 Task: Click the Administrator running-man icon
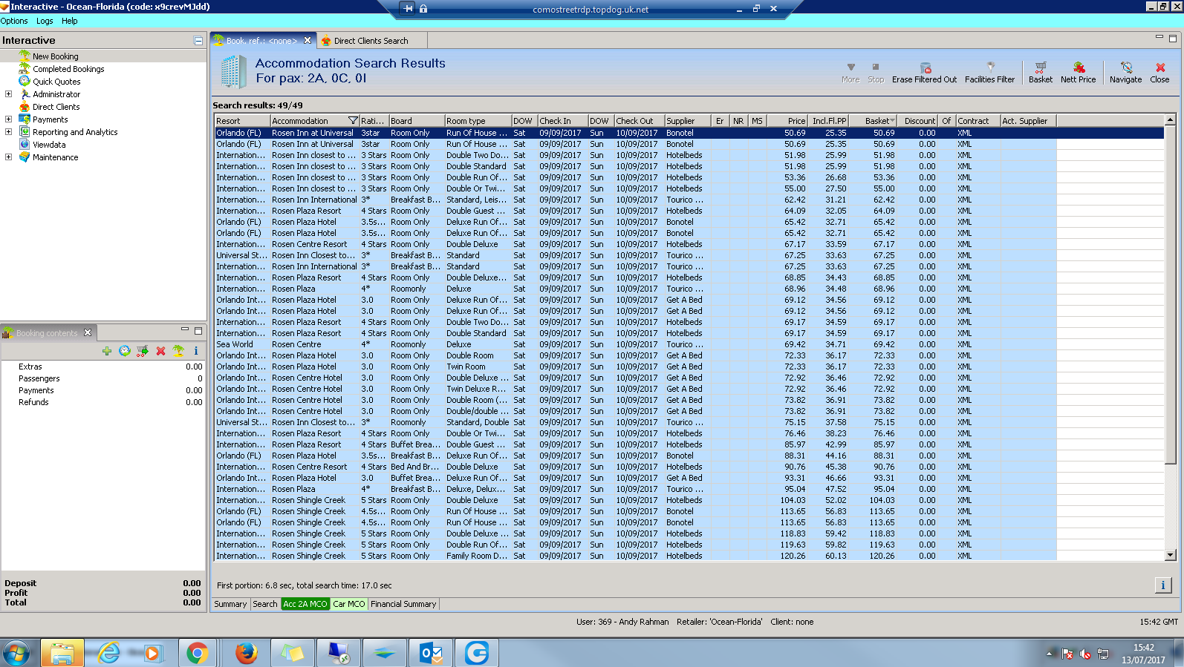tap(25, 94)
